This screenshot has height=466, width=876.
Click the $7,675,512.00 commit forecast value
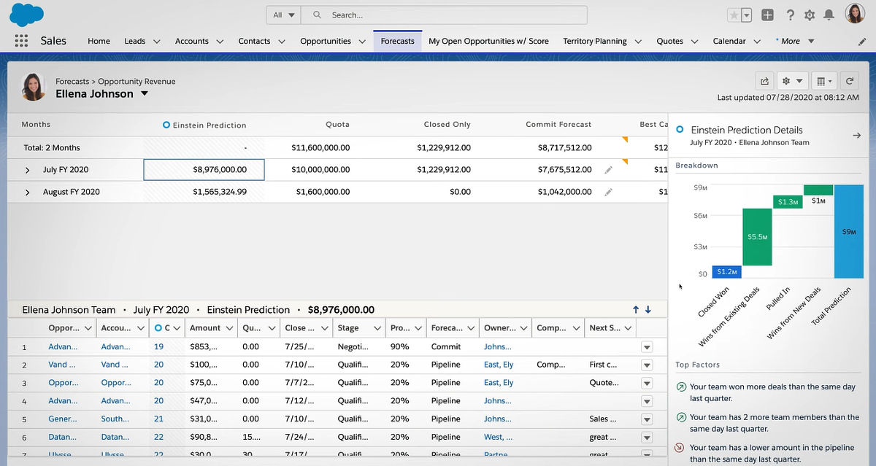tap(564, 169)
